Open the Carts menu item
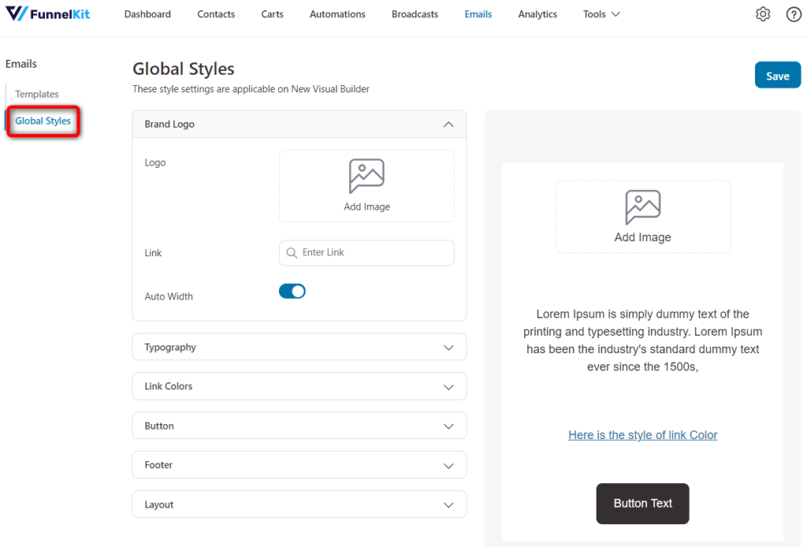The height and width of the screenshot is (547, 807). 272,14
